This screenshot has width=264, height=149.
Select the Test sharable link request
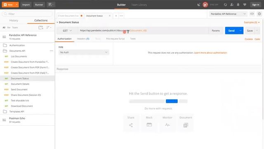(x=27, y=101)
